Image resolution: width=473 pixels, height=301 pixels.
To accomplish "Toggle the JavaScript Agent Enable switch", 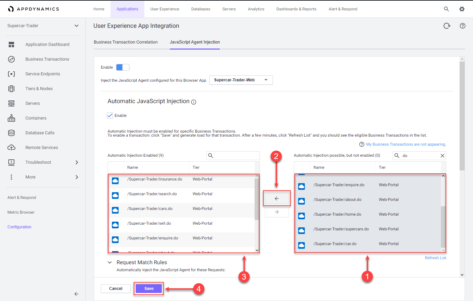I will [x=123, y=67].
